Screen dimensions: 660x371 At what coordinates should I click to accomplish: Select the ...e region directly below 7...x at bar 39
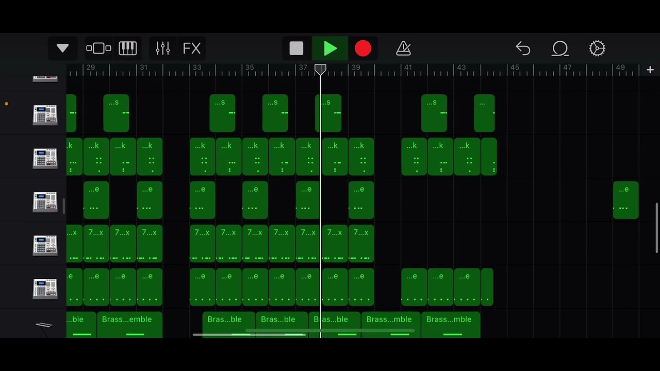(x=361, y=287)
